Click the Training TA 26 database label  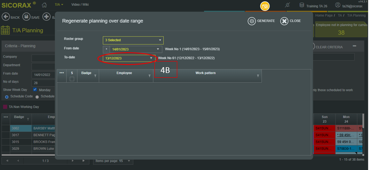click(x=317, y=6)
